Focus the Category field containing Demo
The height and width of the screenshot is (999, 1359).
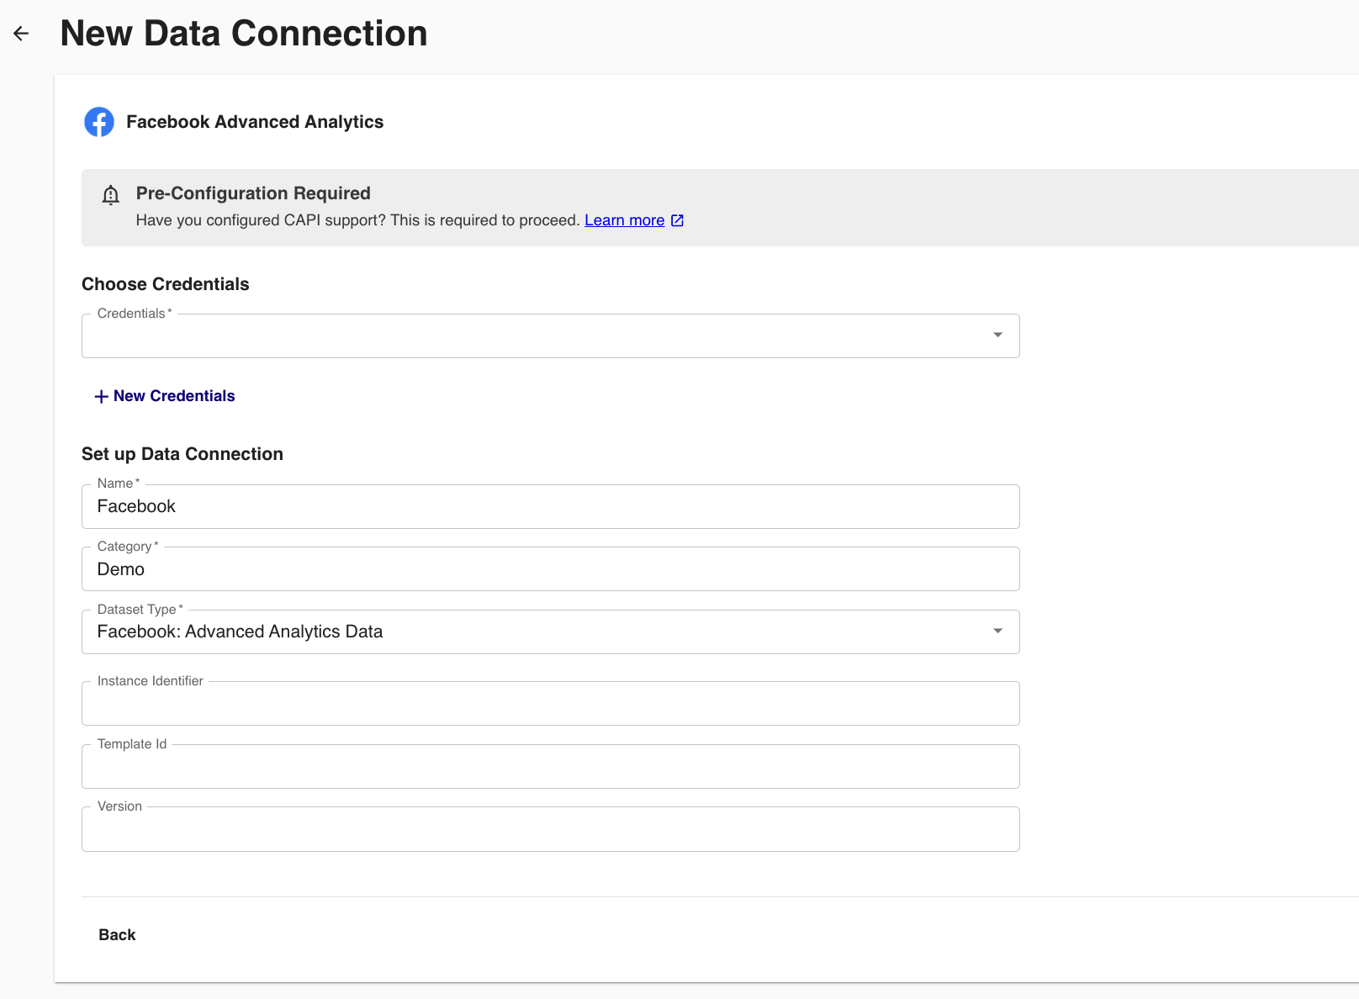(x=550, y=569)
